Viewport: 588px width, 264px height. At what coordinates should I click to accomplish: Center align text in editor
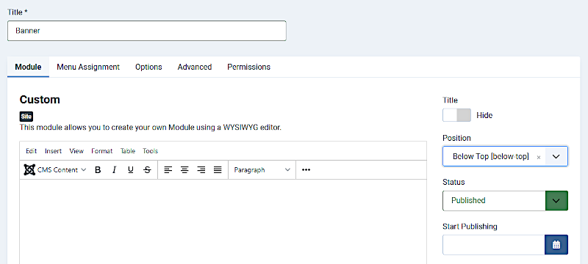pyautogui.click(x=184, y=170)
